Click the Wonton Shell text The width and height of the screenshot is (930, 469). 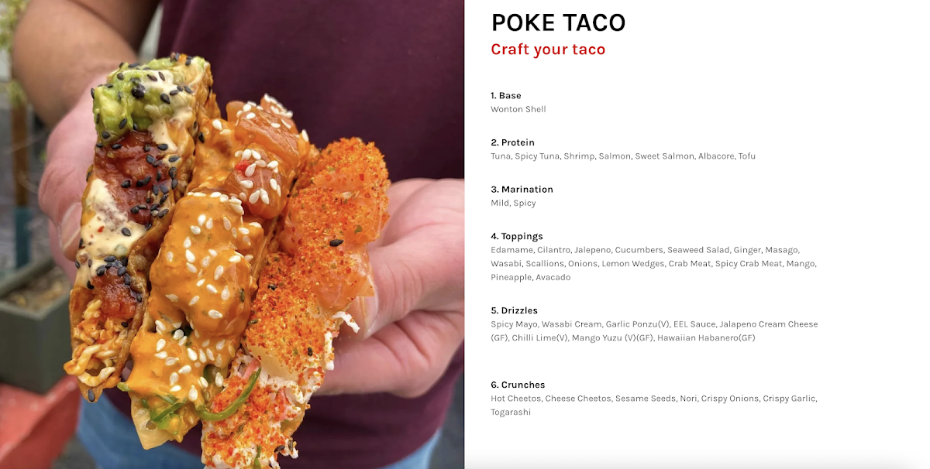point(518,109)
